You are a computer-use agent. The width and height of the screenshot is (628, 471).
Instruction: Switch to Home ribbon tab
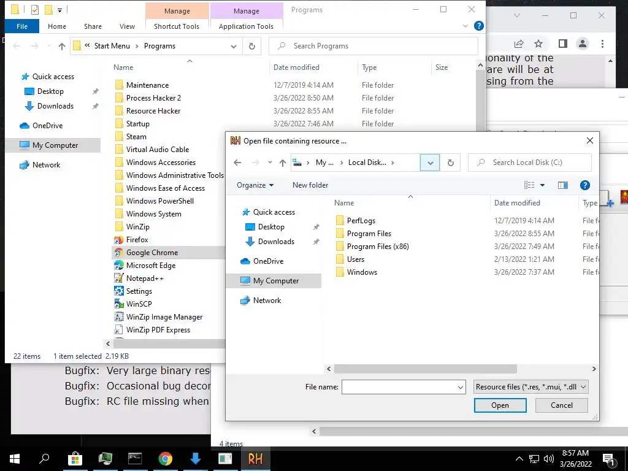tap(57, 26)
